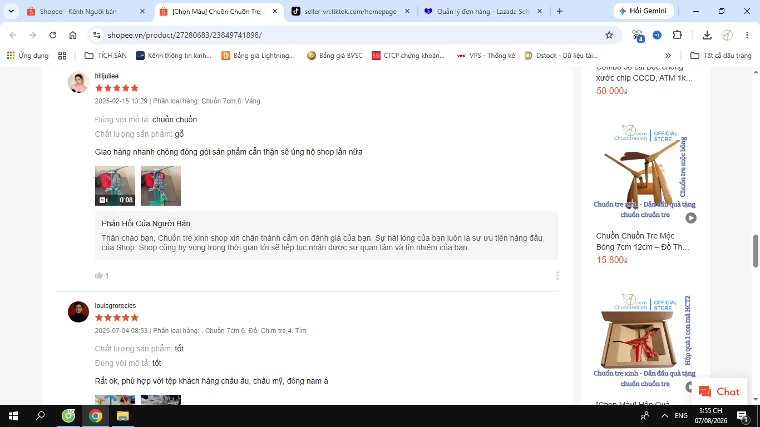Switch to seller-vn.tiktok.com tab
The width and height of the screenshot is (760, 427).
point(351,11)
